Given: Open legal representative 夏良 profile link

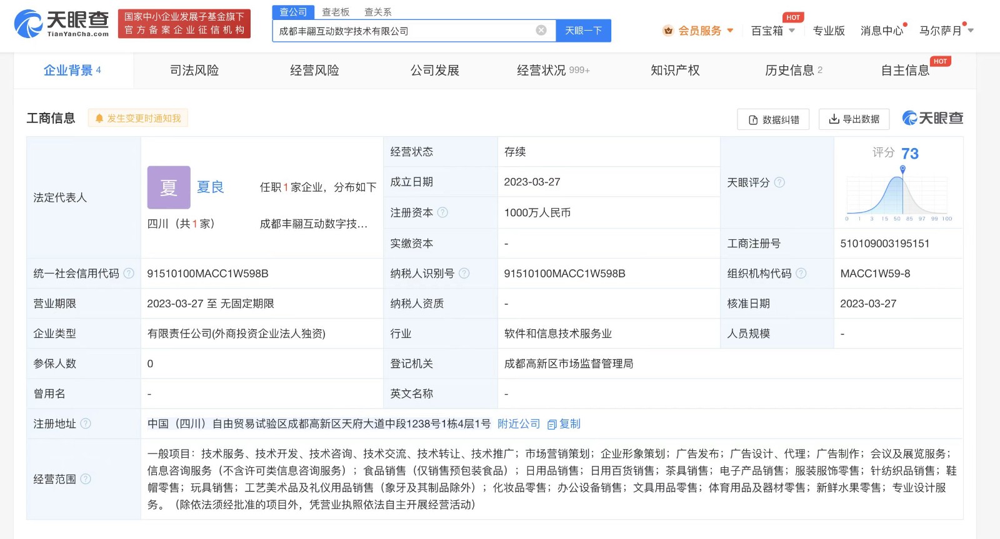Looking at the screenshot, I should click(210, 187).
